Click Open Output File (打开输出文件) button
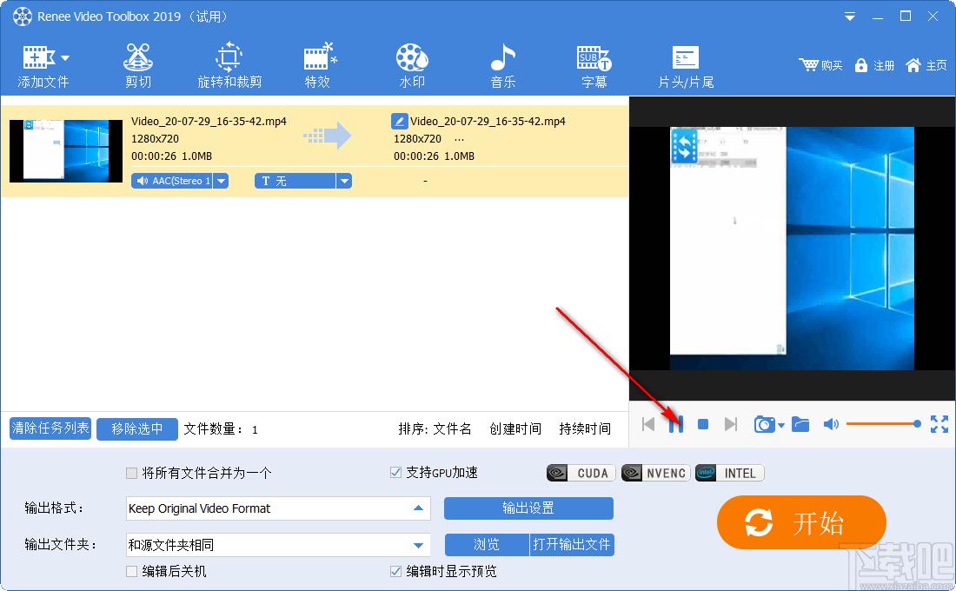 pos(571,545)
